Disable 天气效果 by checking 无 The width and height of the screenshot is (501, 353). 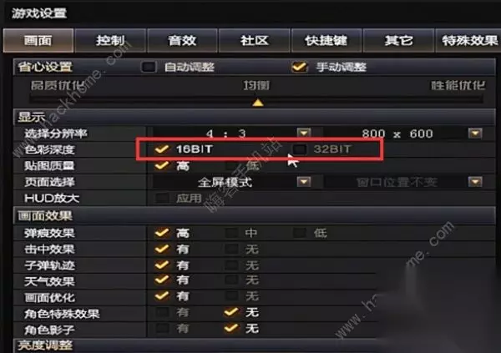click(x=231, y=280)
